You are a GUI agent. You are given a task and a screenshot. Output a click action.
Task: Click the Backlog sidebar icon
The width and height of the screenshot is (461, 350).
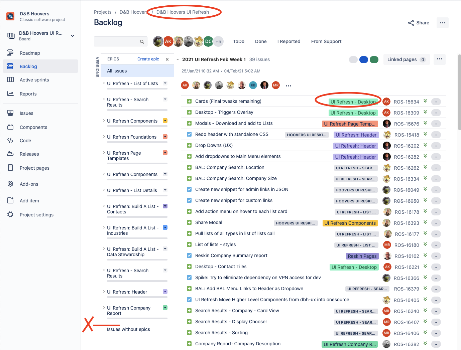pos(10,66)
